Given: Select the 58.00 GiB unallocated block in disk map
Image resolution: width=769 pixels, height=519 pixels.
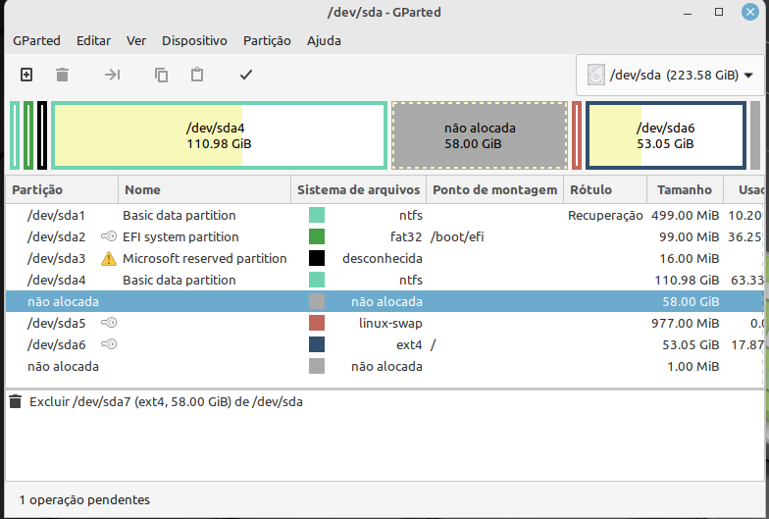Looking at the screenshot, I should coord(480,135).
